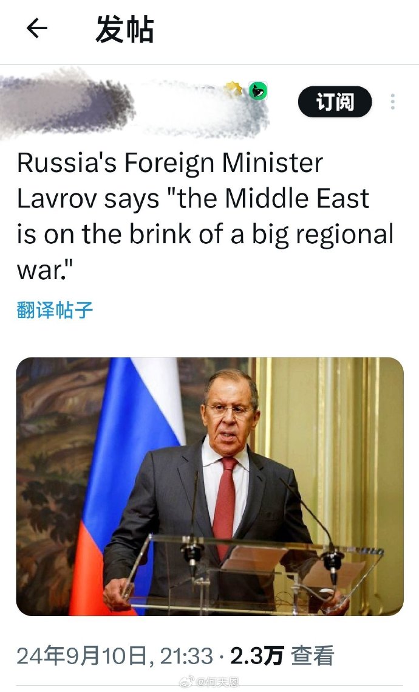Tap the glass podium in the photo
419x692 pixels.
point(251,573)
